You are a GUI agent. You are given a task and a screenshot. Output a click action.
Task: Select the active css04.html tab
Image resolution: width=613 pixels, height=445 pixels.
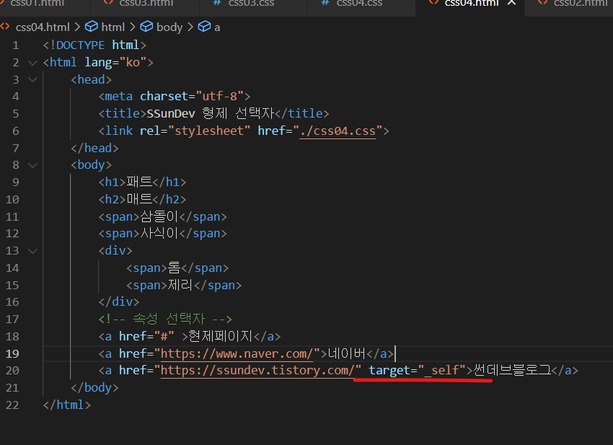[x=471, y=4]
